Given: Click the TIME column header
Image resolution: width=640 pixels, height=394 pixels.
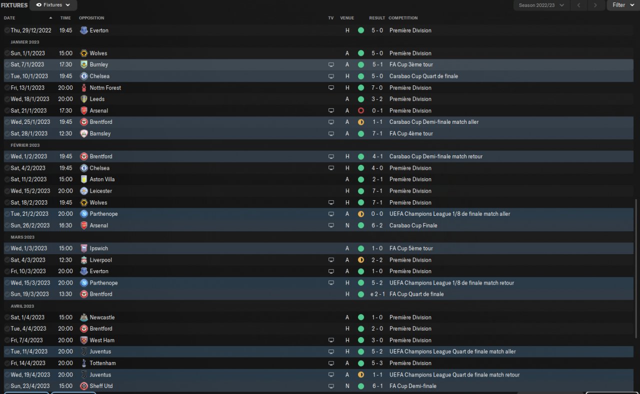Looking at the screenshot, I should click(x=65, y=18).
